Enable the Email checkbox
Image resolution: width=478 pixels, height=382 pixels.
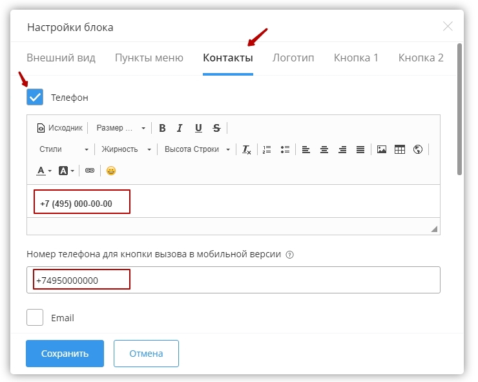tap(35, 317)
